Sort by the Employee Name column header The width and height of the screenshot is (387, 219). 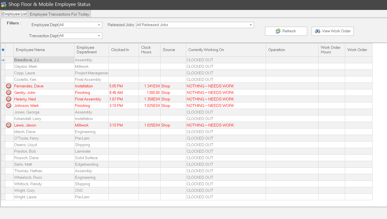coord(30,50)
